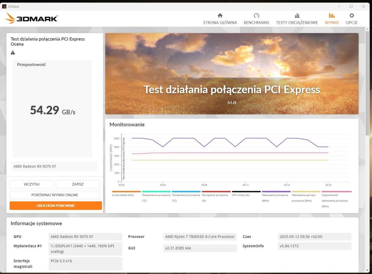This screenshot has height=274, width=372.
Task: Click Porównaj Wyniki Online
Action: point(55,195)
